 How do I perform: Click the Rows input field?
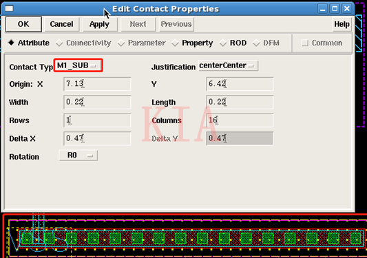click(97, 120)
